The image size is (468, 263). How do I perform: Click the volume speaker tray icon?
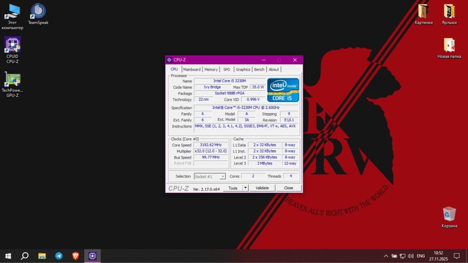tap(411, 256)
